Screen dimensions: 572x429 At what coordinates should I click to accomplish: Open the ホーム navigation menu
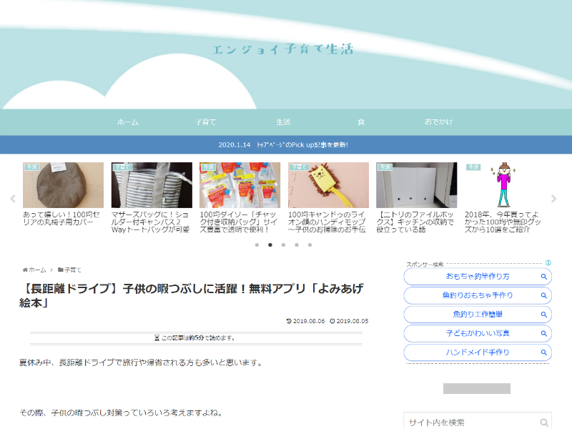tap(127, 122)
